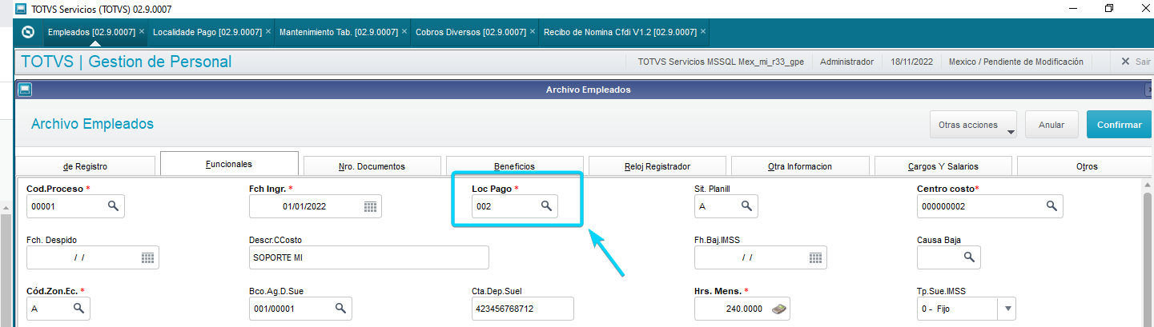Click the Confirmar button
This screenshot has width=1154, height=327.
(x=1120, y=125)
